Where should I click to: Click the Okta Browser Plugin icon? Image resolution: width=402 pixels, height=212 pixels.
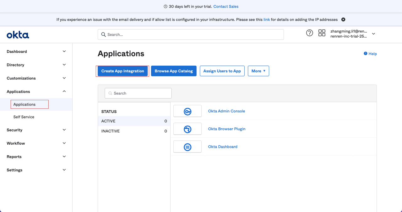click(187, 129)
